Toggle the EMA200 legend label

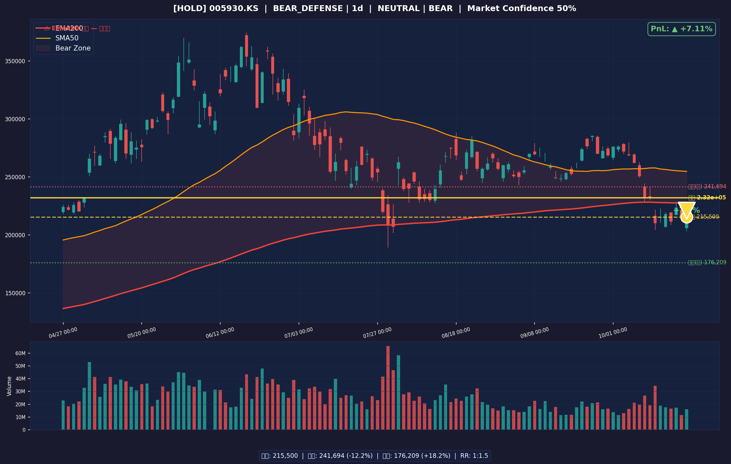click(69, 28)
